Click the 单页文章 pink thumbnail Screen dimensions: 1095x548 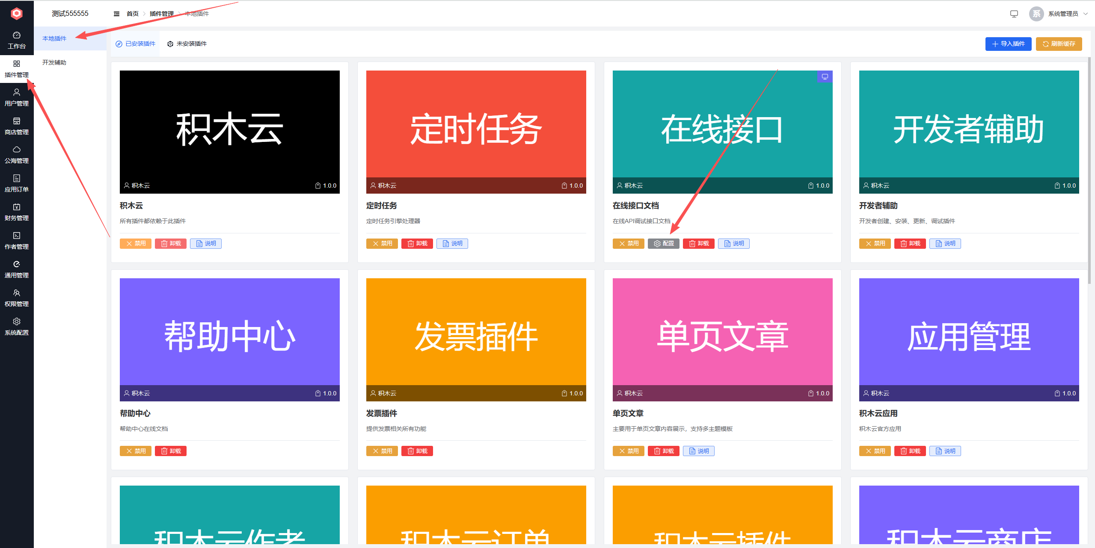[722, 336]
